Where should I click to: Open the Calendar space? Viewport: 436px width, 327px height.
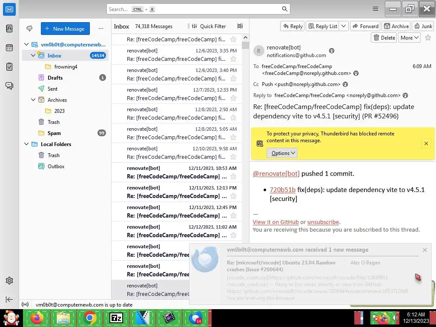[x=9, y=48]
